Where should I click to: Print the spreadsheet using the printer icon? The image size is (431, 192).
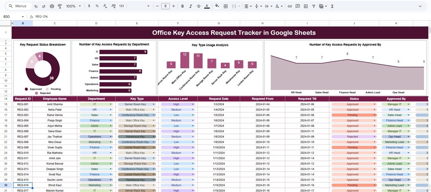(x=52, y=6)
